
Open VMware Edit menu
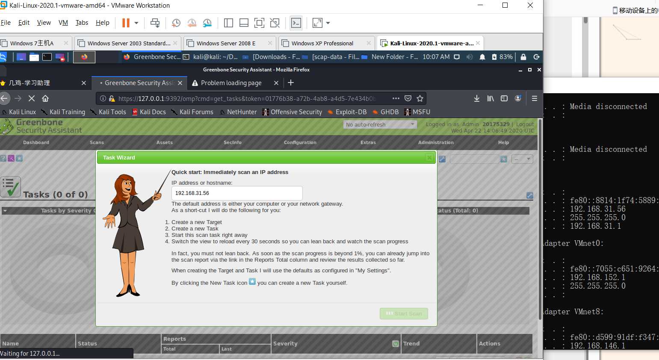[x=24, y=23]
